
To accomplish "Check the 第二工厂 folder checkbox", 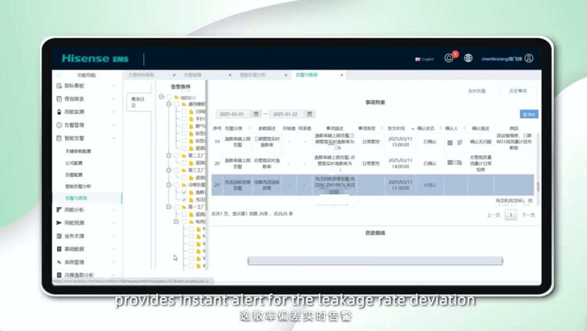I will [177, 156].
